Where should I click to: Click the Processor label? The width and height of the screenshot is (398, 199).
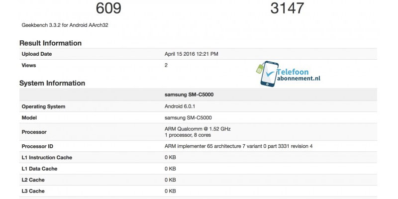(x=34, y=132)
